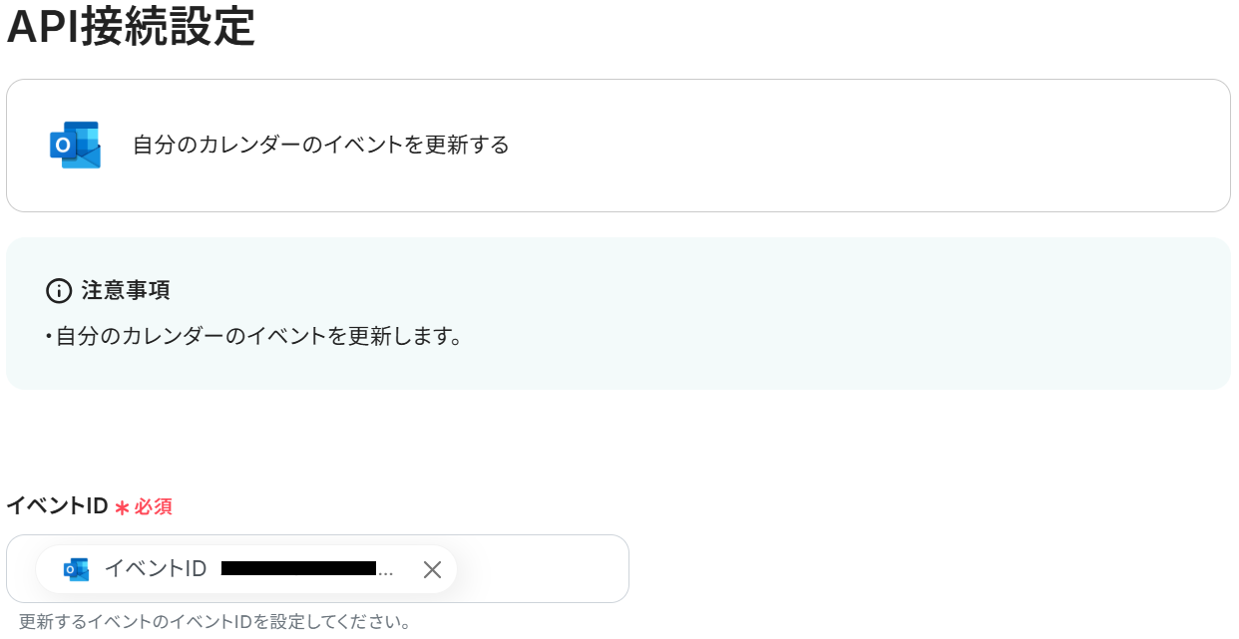
Task: Click the 必須 required label
Action: [154, 506]
